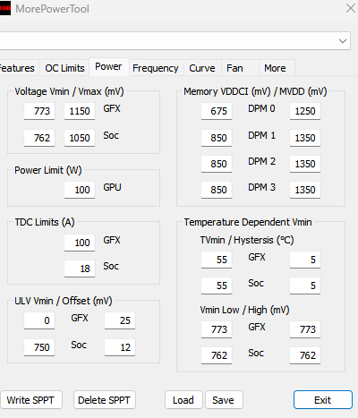Edit DPM 1 VDDCI field 850
The image size is (358, 418).
(217, 138)
